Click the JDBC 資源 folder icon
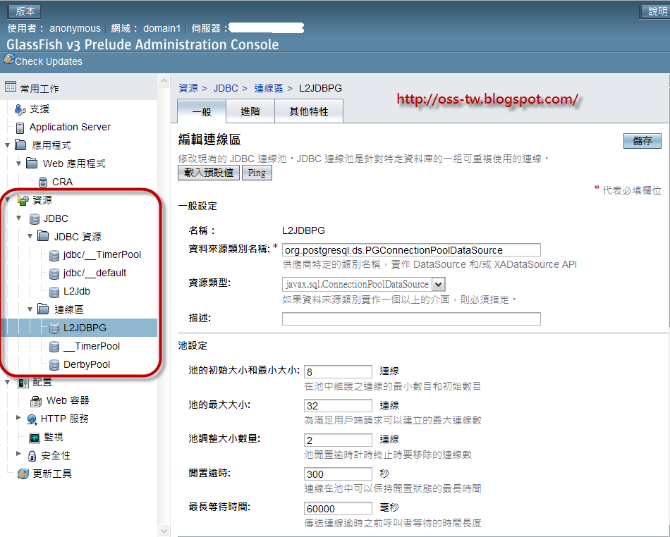670x537 pixels. (43, 236)
